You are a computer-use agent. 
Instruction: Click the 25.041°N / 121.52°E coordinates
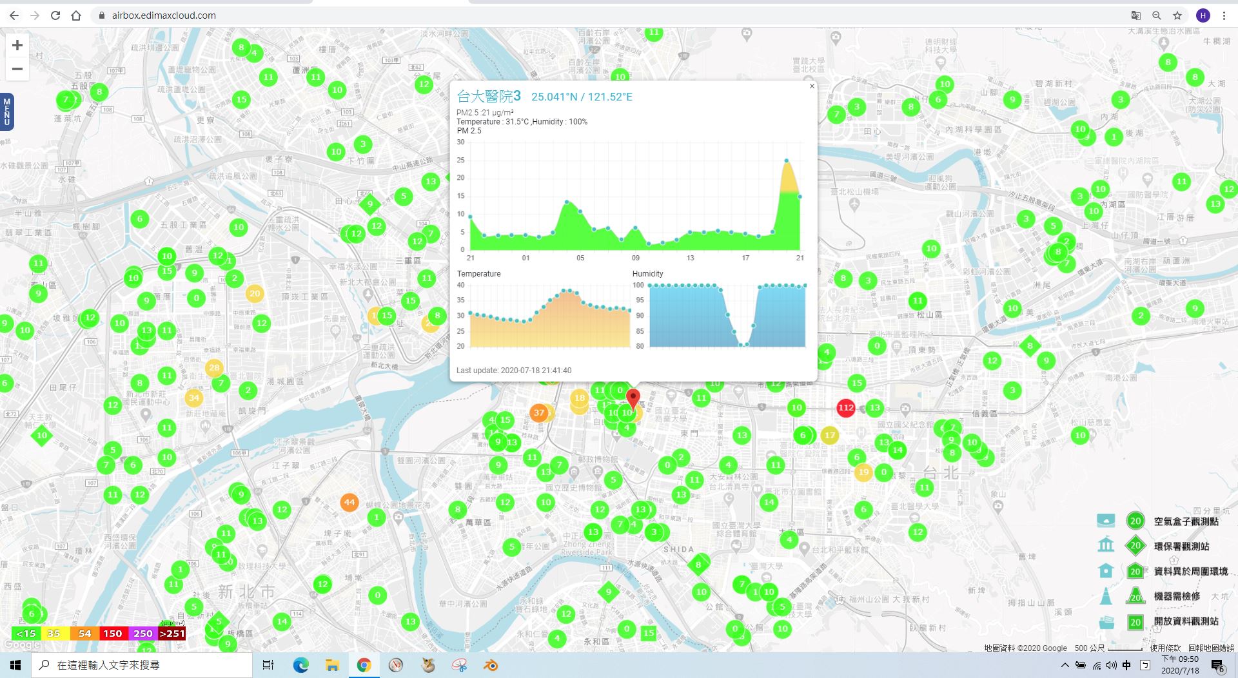pos(582,97)
